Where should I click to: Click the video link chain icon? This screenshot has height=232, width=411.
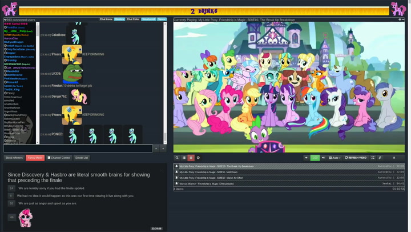[x=380, y=158]
